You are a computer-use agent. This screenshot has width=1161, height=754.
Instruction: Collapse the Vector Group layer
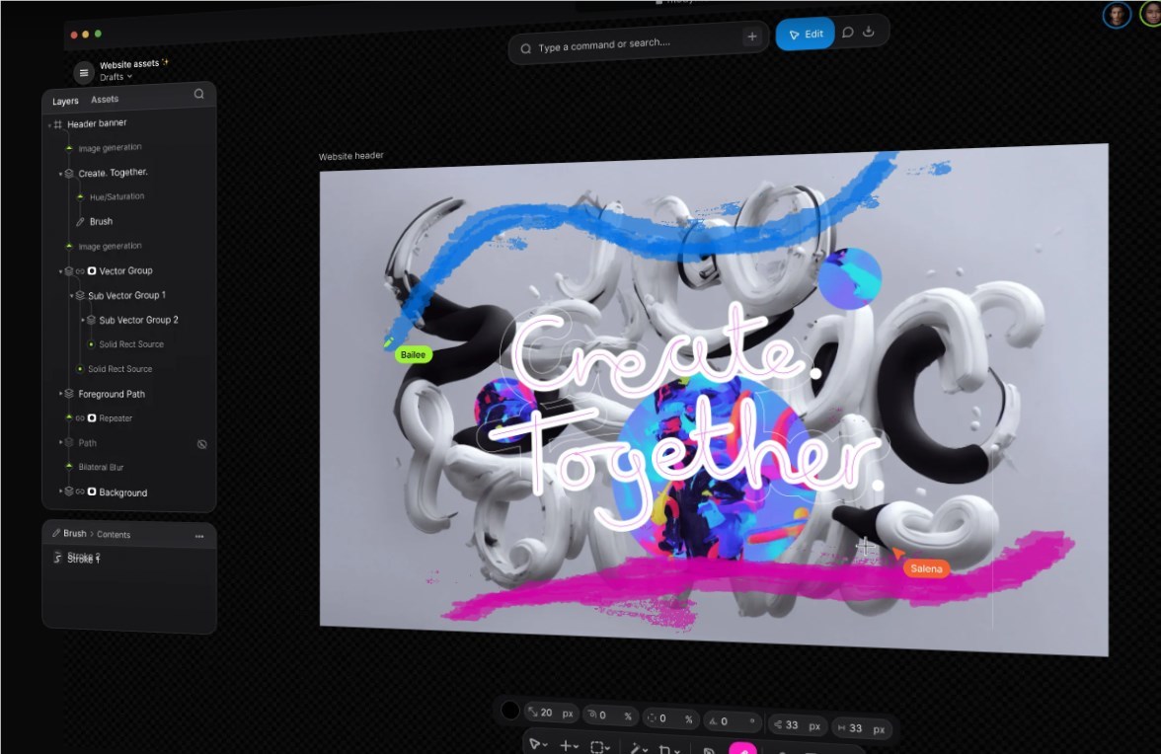61,271
